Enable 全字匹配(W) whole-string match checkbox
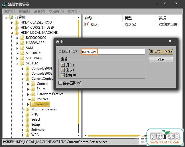 pos(60,83)
